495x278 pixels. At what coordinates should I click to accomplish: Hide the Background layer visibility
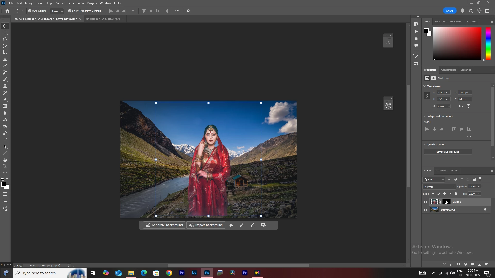426,210
